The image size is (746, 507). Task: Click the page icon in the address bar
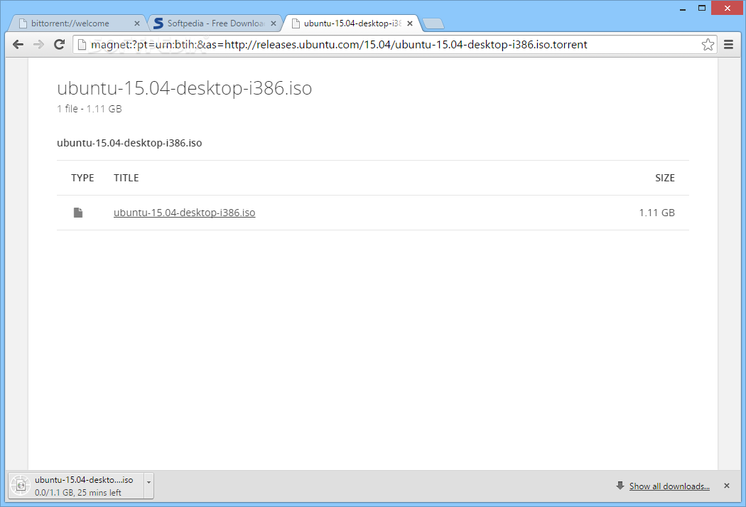click(x=82, y=45)
